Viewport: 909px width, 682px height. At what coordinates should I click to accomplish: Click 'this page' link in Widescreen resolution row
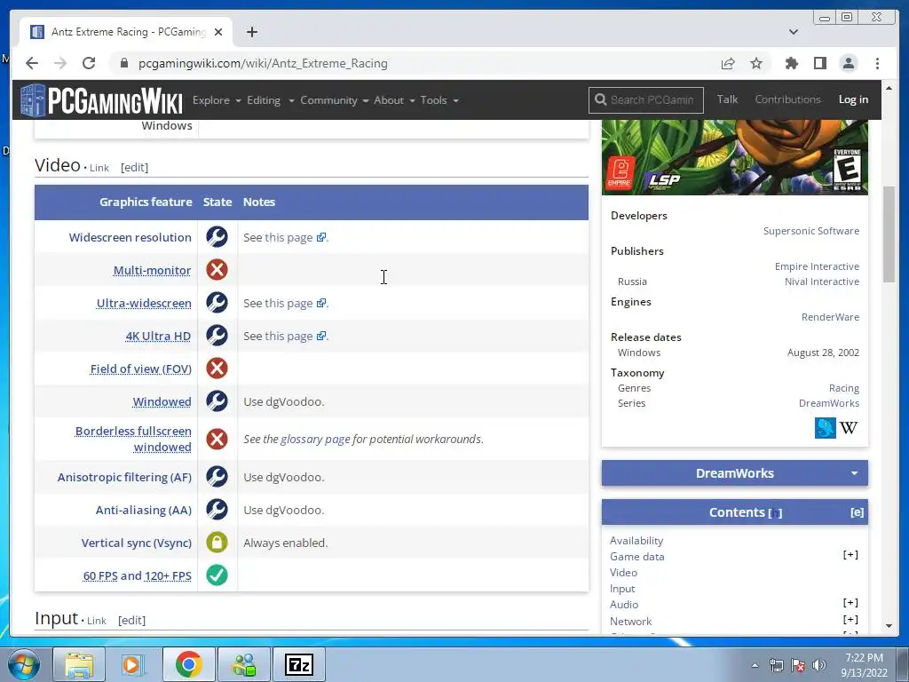point(289,237)
